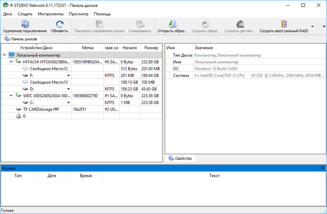Click the Создать регион toolbar icon
The image size is (327, 214).
(240, 24)
